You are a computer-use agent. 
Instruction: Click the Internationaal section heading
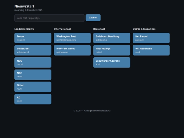click(62, 29)
